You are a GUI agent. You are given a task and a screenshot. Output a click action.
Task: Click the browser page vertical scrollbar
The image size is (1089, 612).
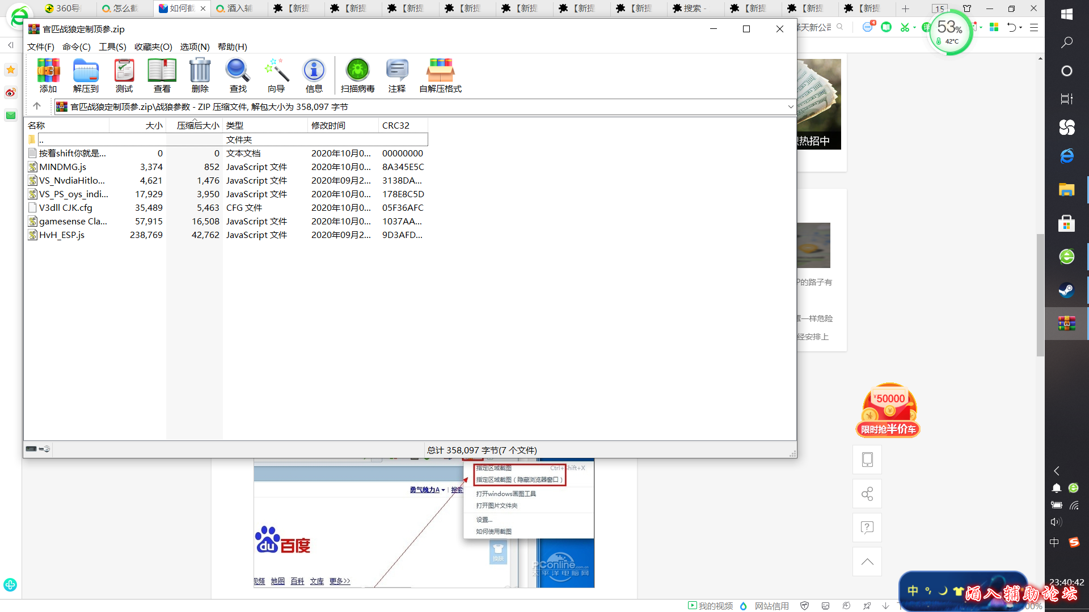click(1040, 295)
